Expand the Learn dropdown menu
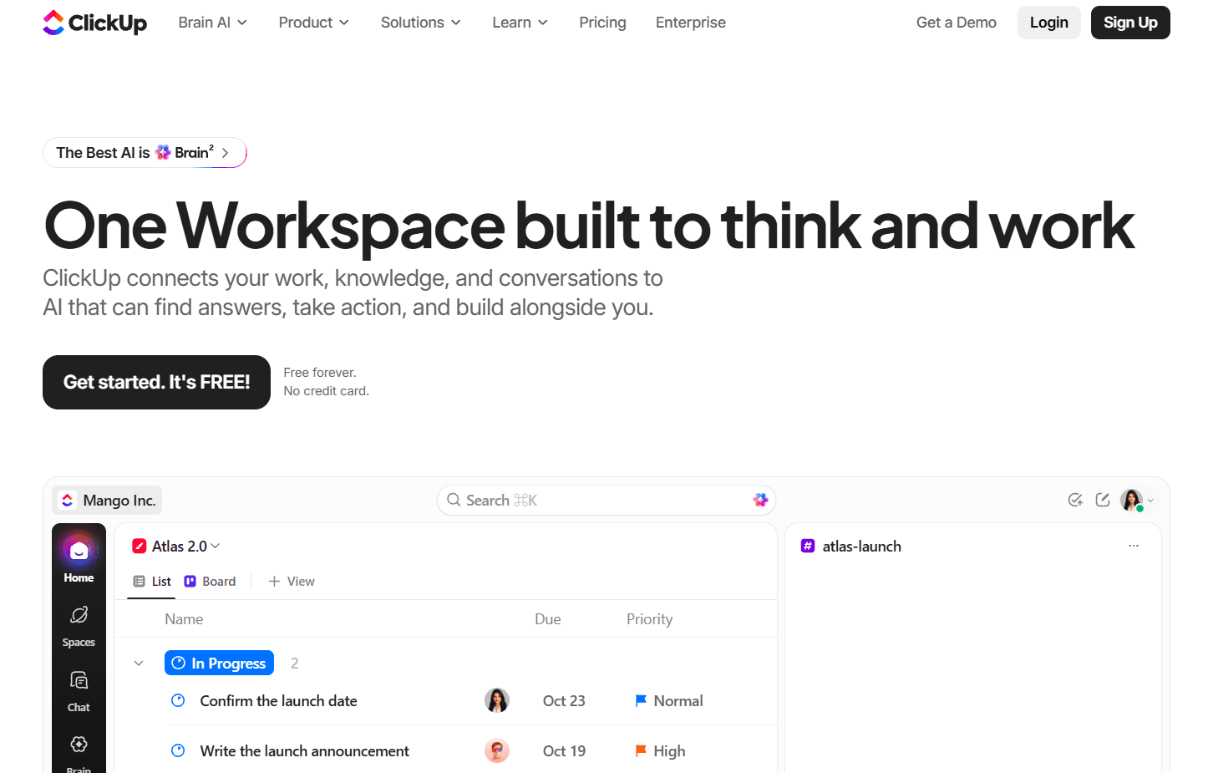The image size is (1208, 773). (x=520, y=23)
